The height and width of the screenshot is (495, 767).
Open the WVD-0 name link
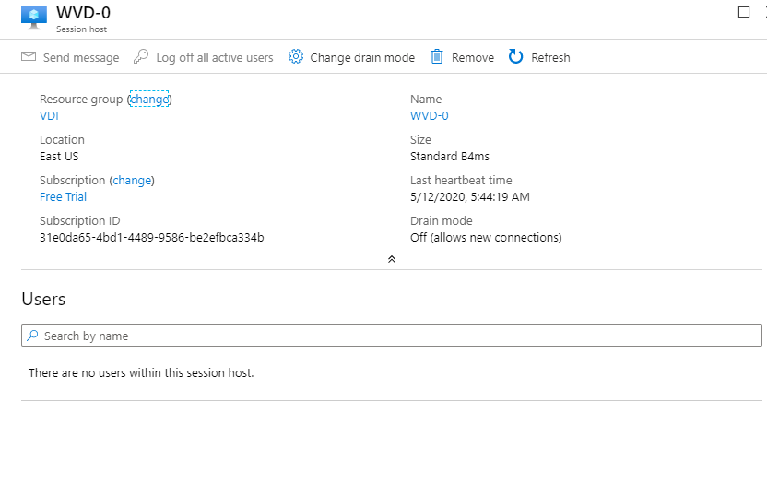coord(429,116)
